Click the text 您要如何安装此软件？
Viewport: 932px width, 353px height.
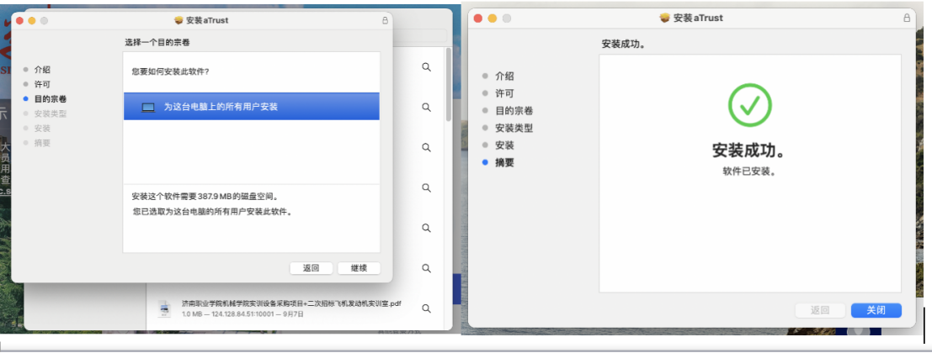pos(170,71)
